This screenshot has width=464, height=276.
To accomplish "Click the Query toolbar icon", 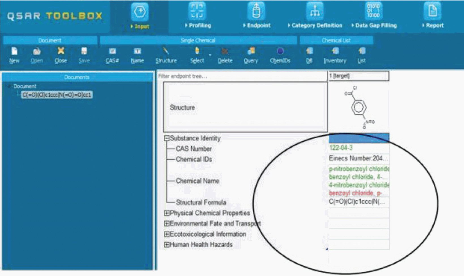I will tap(251, 55).
